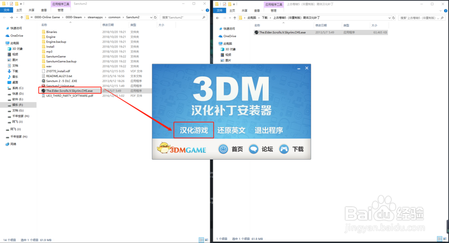
Task: Open 下载 gamepad icon in 3DM installer
Action: 284,149
